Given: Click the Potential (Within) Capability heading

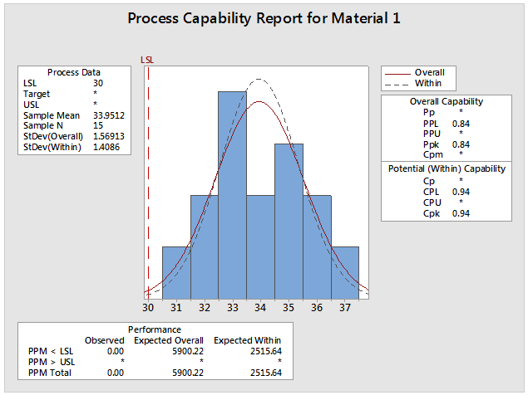Looking at the screenshot, I should point(447,168).
